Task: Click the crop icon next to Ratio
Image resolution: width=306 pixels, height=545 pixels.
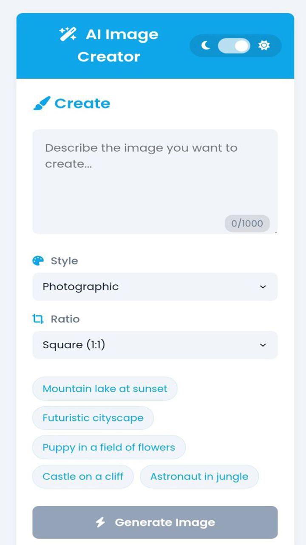Action: (38, 318)
